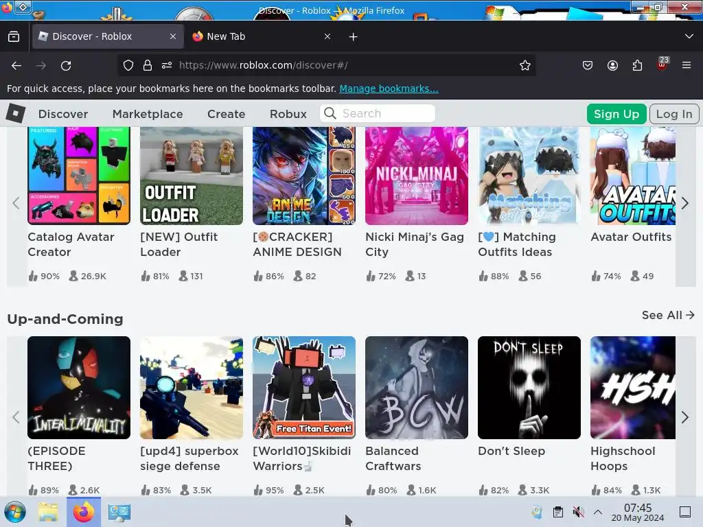See All Up-and-Coming experiences
Viewport: 703px width, 527px height.
[x=668, y=315]
